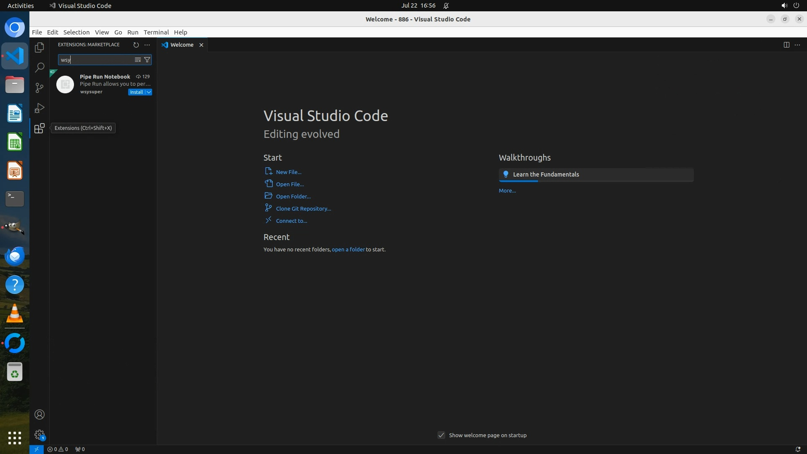
Task: Open Extensions views and more actions menu
Action: pos(147,45)
